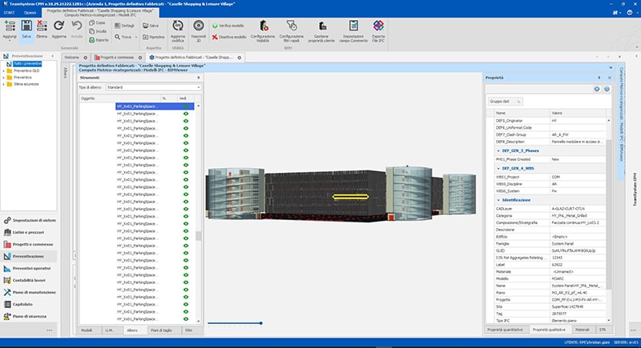Open Listini e prezzari in the sidebar

point(24,232)
